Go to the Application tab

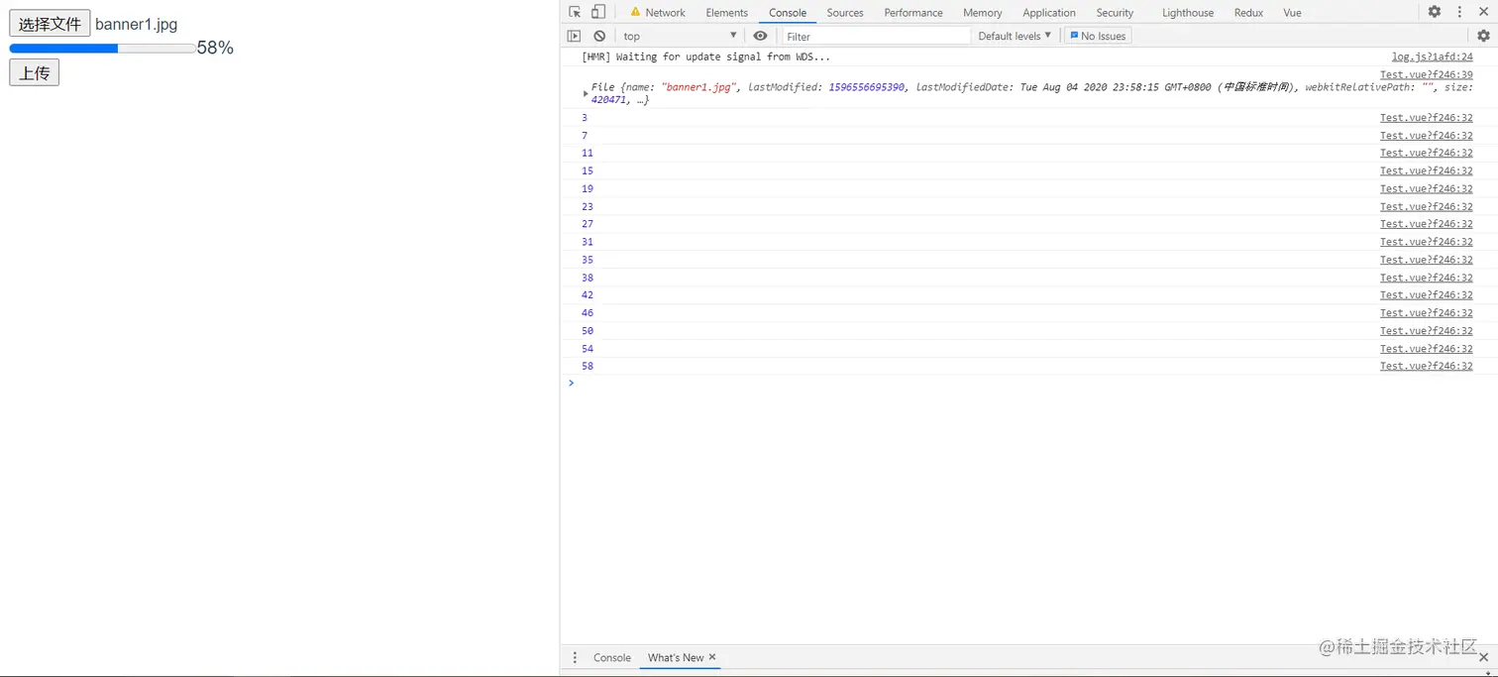(x=1049, y=13)
